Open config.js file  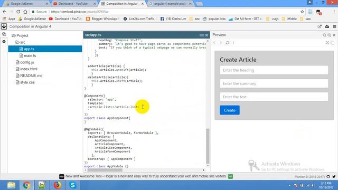pyautogui.click(x=25, y=62)
